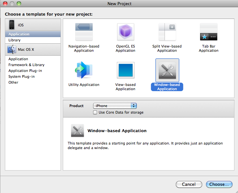Screen dimensions: 238x193
Task: Select the OpenGL ES Application template icon
Action: [126, 32]
